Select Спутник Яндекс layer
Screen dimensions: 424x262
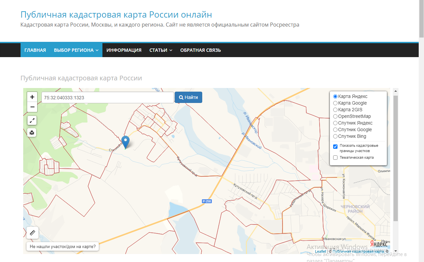click(335, 123)
